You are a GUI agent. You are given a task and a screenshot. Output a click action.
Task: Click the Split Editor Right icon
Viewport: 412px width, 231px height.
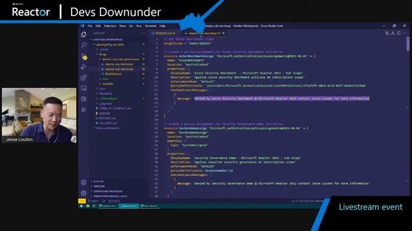399,33
